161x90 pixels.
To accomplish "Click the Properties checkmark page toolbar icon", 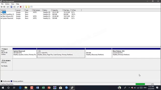I will point(23,7).
